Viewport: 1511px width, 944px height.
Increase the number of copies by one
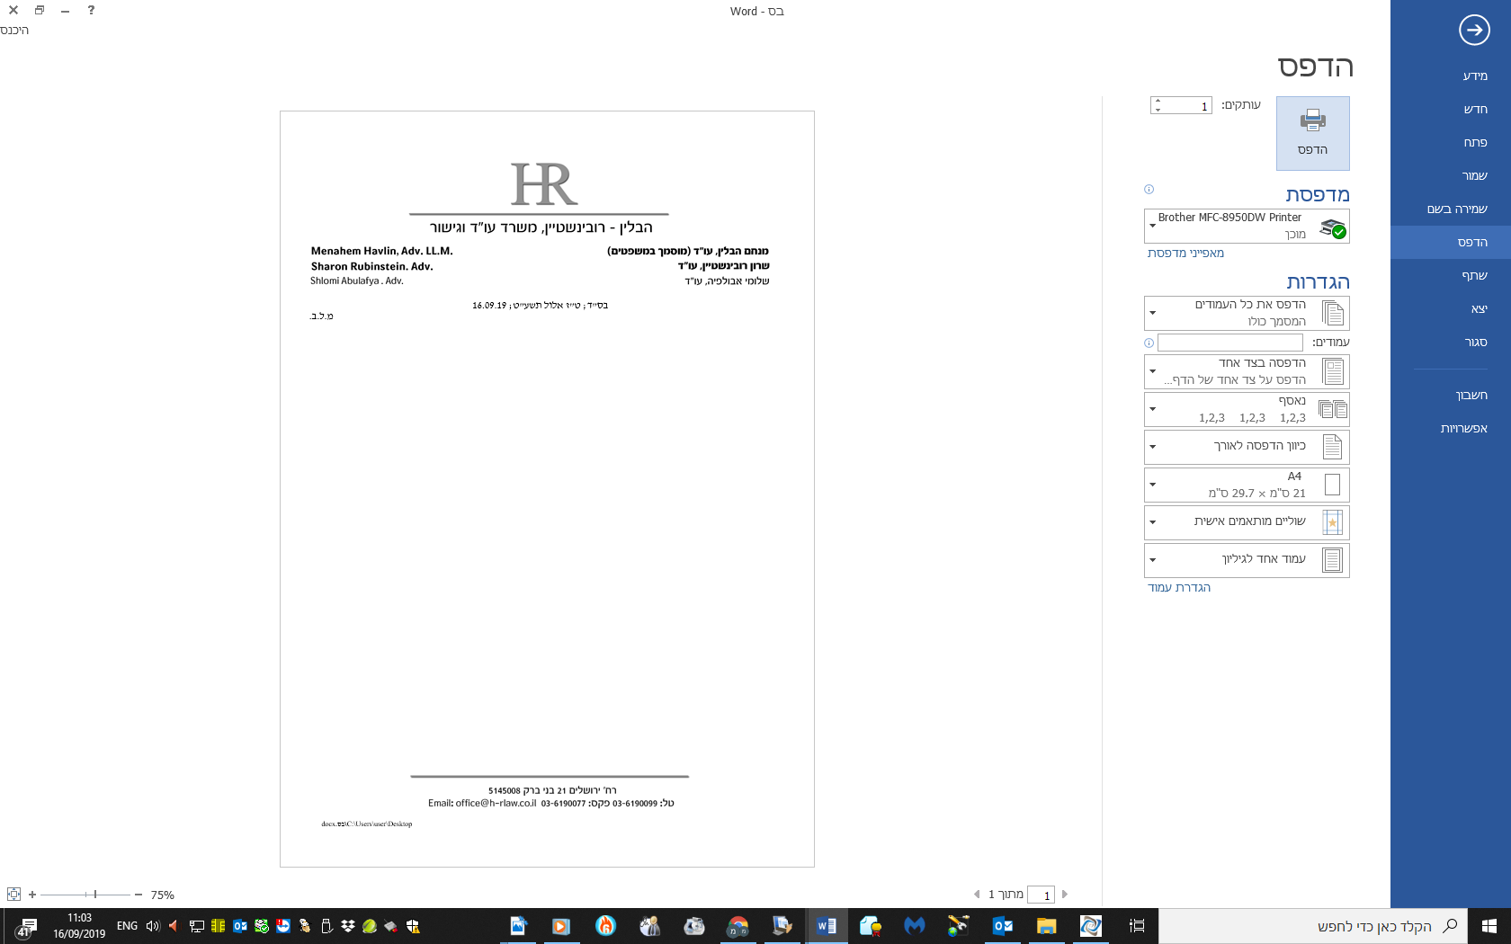coord(1158,101)
